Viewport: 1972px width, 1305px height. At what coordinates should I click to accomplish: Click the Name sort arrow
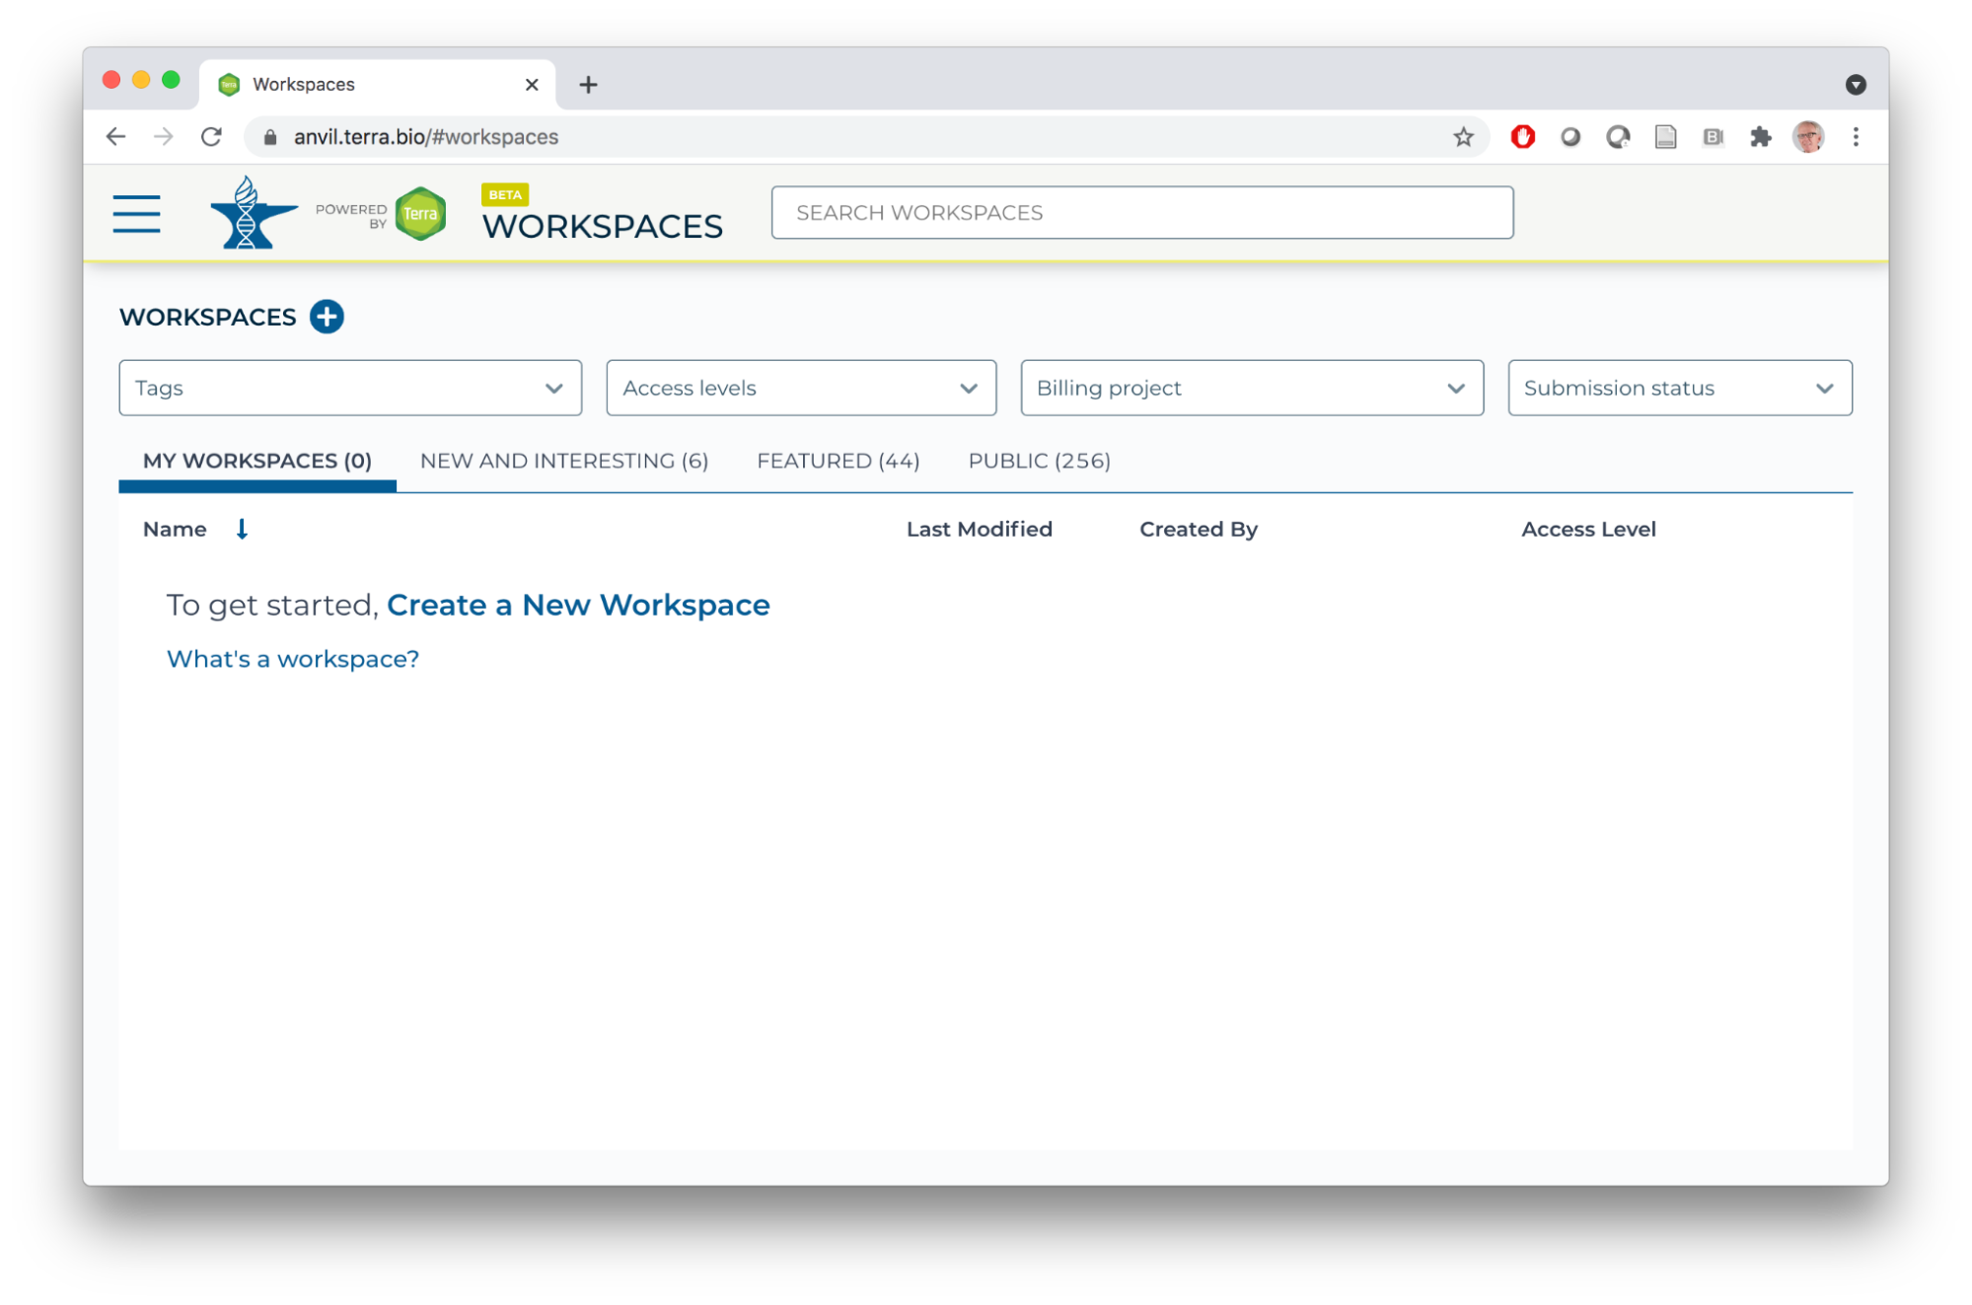[x=244, y=529]
